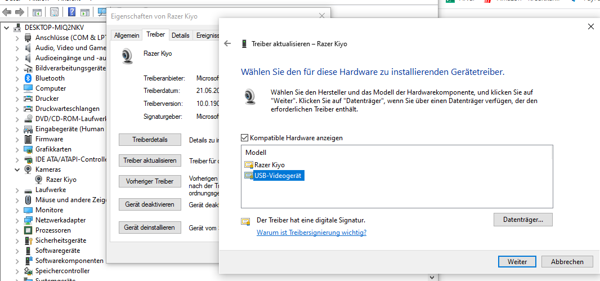Click the Monitore icon in device tree

click(x=28, y=210)
